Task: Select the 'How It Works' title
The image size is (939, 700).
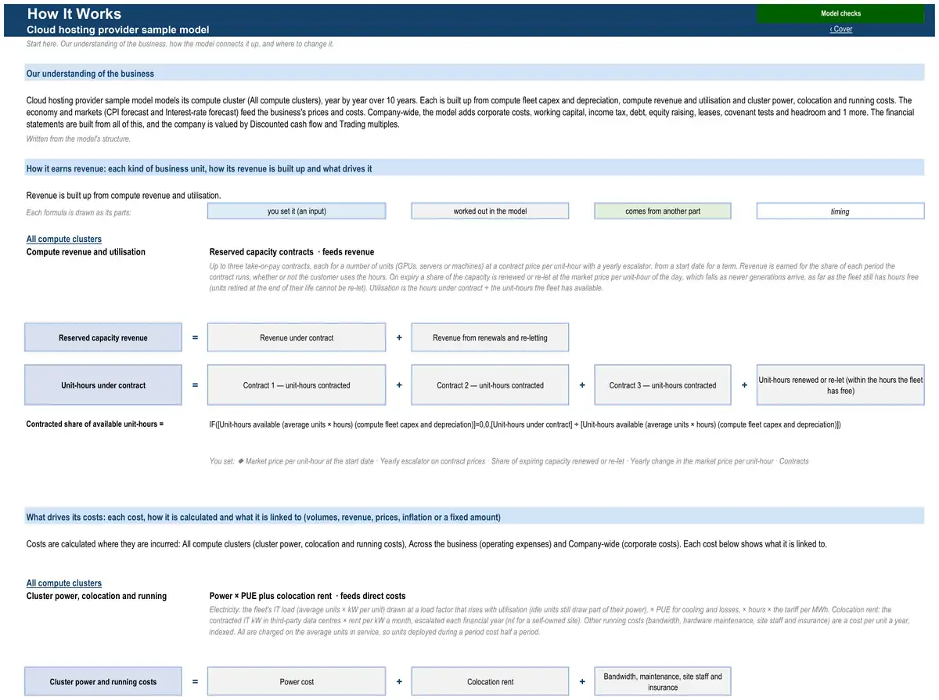Action: coord(74,13)
